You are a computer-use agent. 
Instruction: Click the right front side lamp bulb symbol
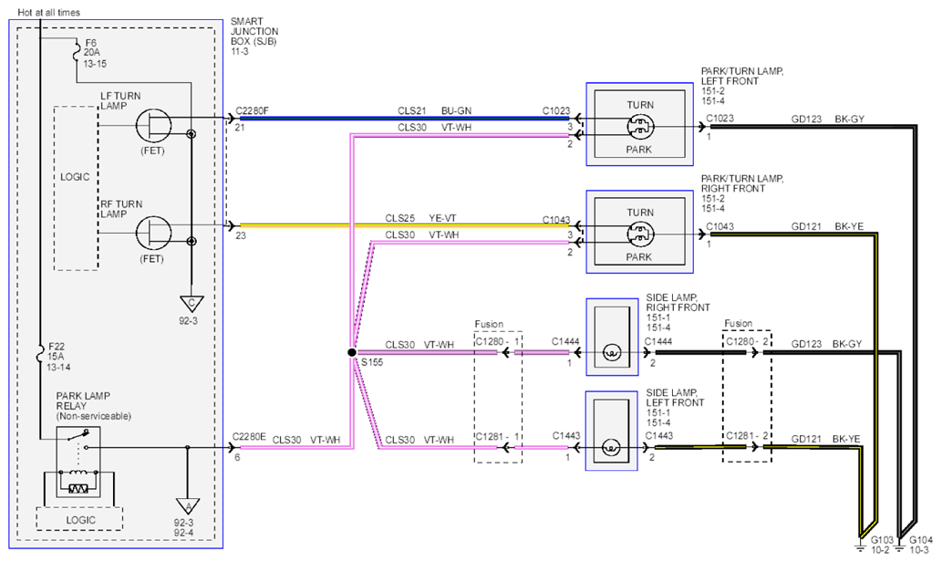click(612, 352)
